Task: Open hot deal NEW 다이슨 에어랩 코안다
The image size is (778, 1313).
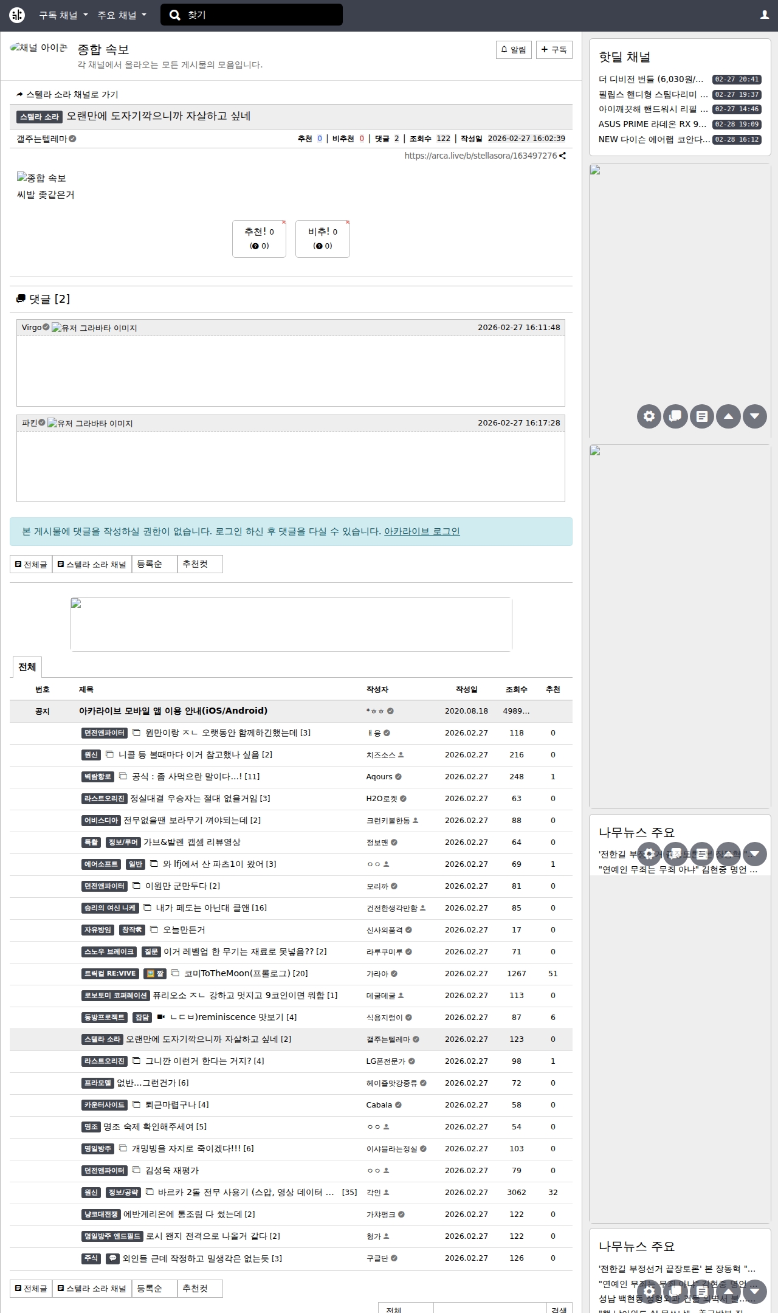Action: (654, 139)
